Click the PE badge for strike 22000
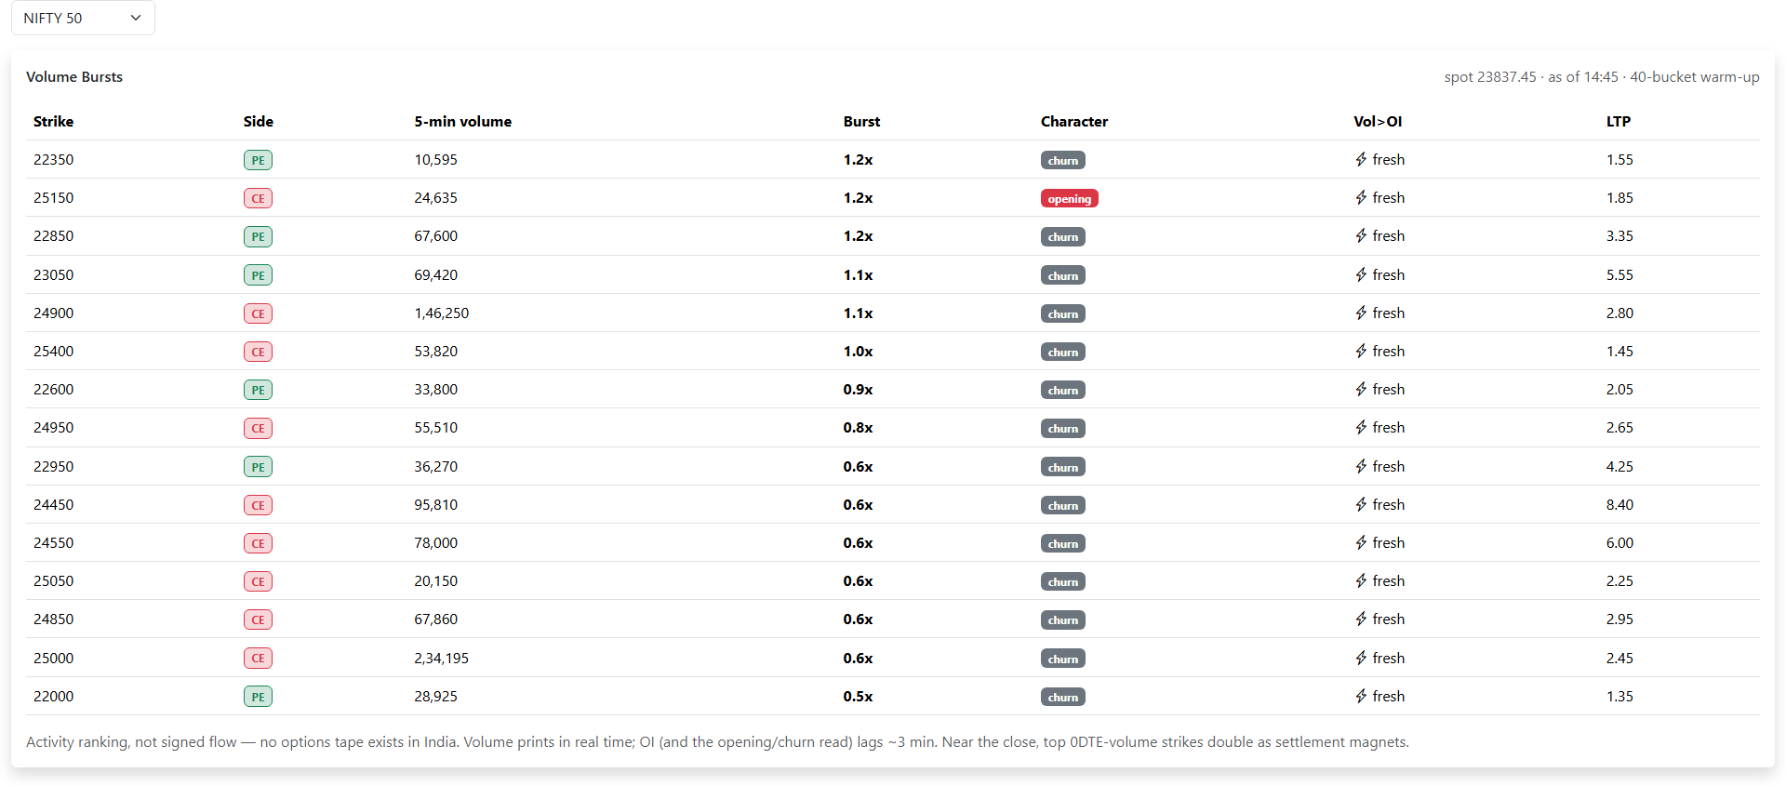 point(258,697)
